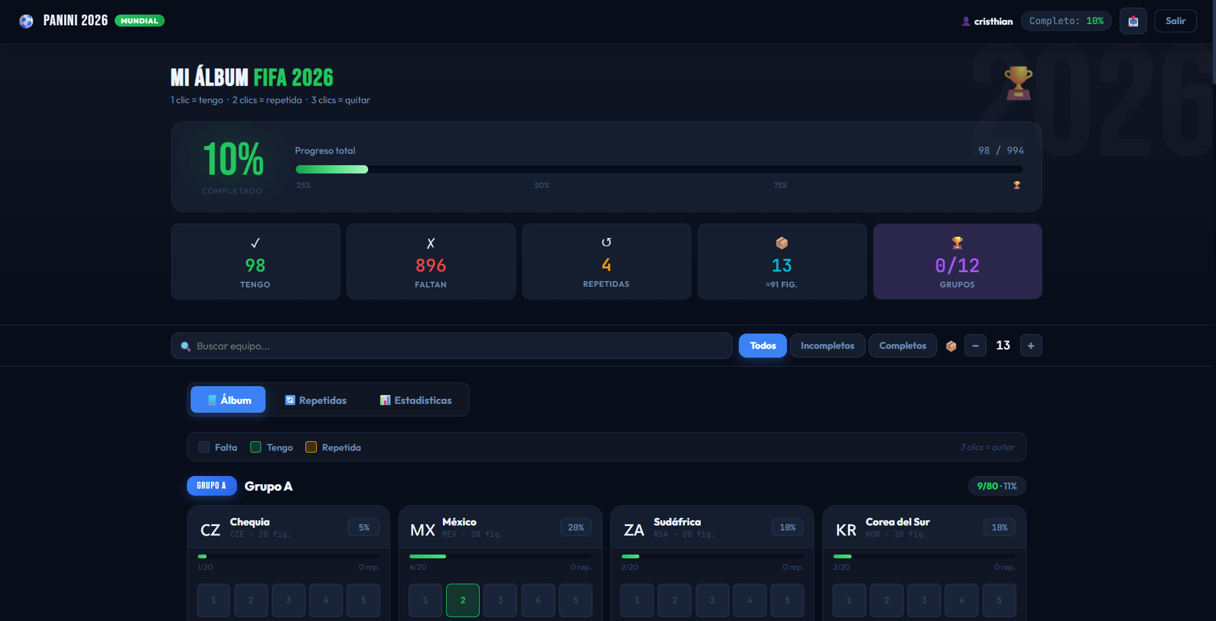Click the 10% badge on the Sudáfrica card

(788, 527)
